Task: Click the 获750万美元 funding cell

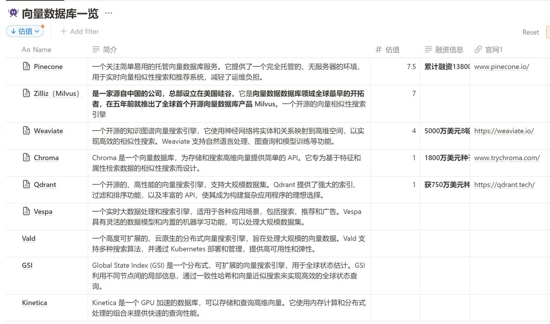Action: click(x=445, y=190)
